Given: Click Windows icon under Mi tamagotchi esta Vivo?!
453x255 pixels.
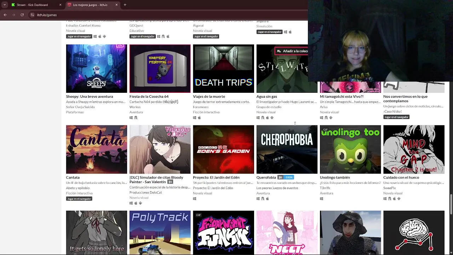Looking at the screenshot, I should (321, 118).
